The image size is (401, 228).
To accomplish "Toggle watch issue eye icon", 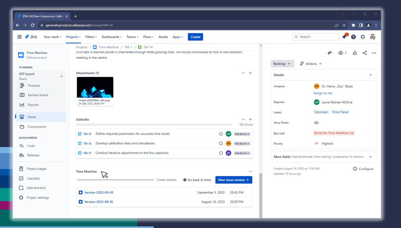I will point(341,53).
